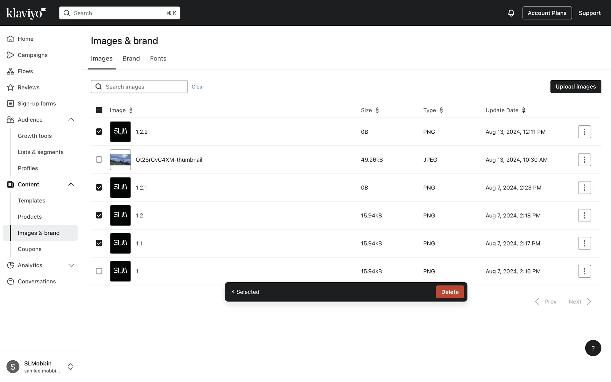Open the notifications bell icon

(511, 13)
